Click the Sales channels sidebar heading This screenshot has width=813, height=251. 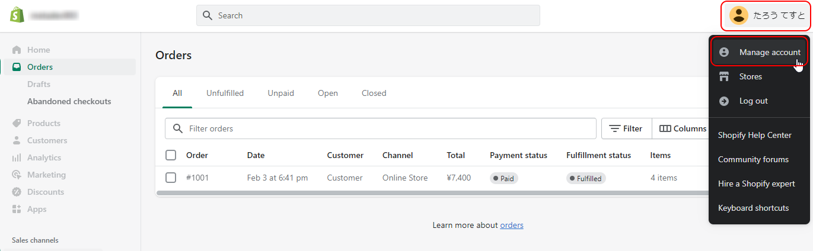(35, 240)
